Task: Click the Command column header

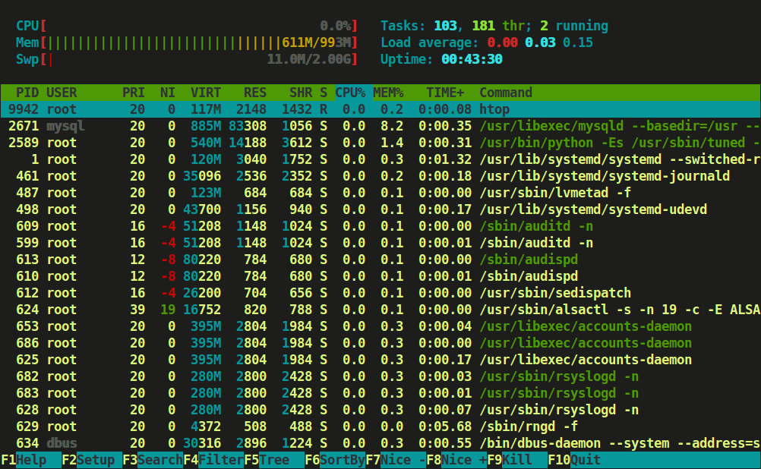Action: pyautogui.click(x=506, y=93)
